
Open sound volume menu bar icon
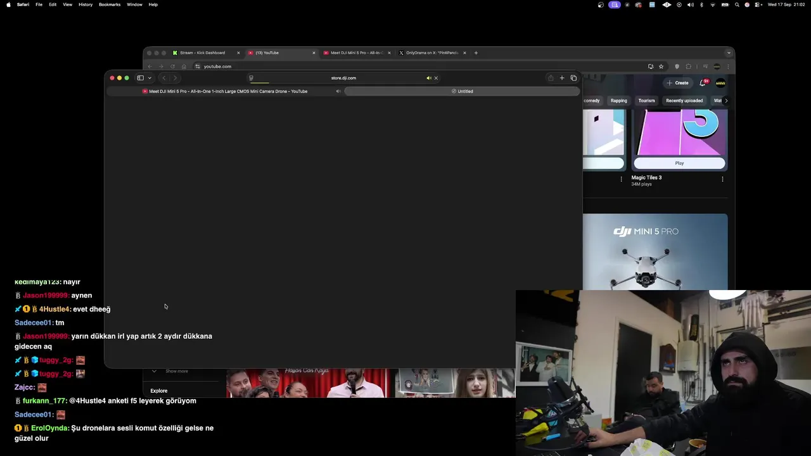point(691,4)
